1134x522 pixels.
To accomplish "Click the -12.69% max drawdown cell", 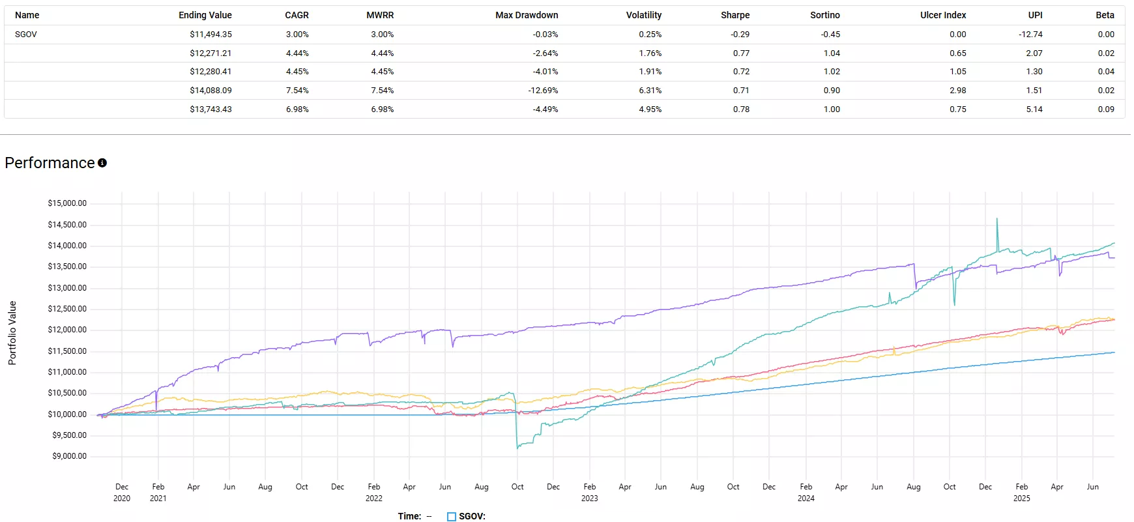I will pyautogui.click(x=543, y=91).
